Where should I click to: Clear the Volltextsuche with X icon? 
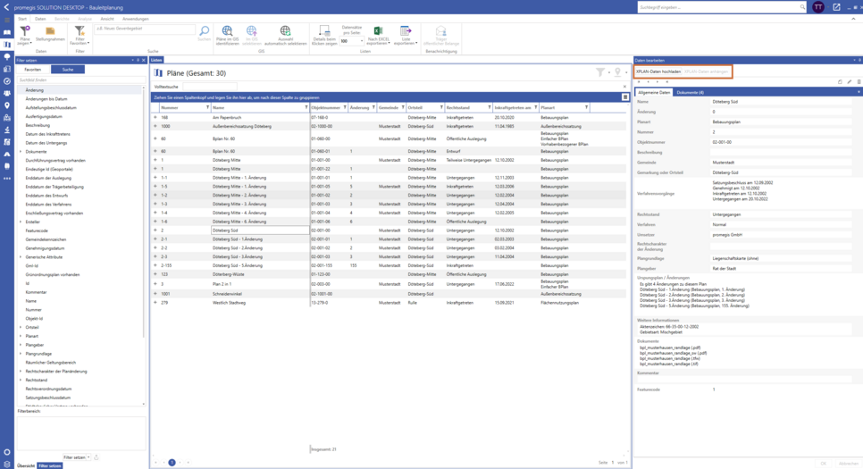tap(624, 87)
